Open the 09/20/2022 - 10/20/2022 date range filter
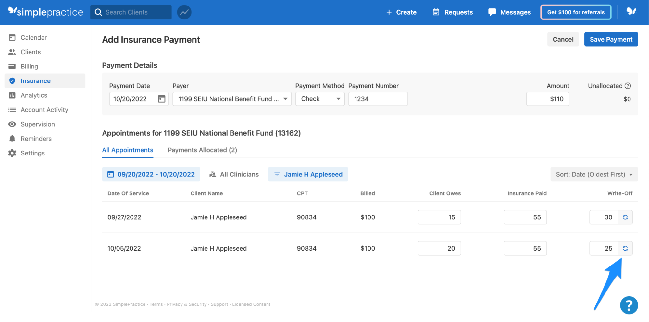 [151, 174]
